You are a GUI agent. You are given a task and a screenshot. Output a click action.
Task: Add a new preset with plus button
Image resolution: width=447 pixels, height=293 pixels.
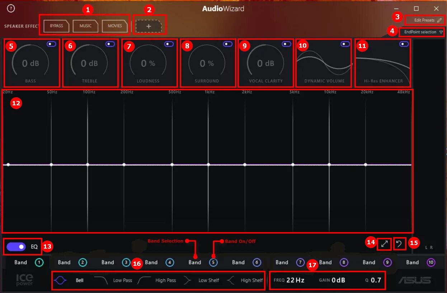[149, 26]
